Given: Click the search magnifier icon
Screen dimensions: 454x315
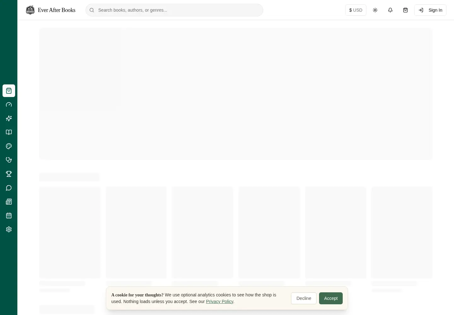Looking at the screenshot, I should point(92,10).
